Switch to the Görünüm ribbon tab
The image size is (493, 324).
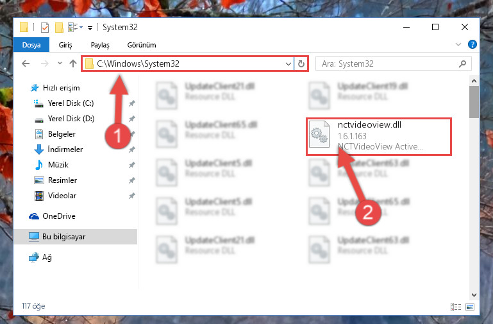click(142, 45)
